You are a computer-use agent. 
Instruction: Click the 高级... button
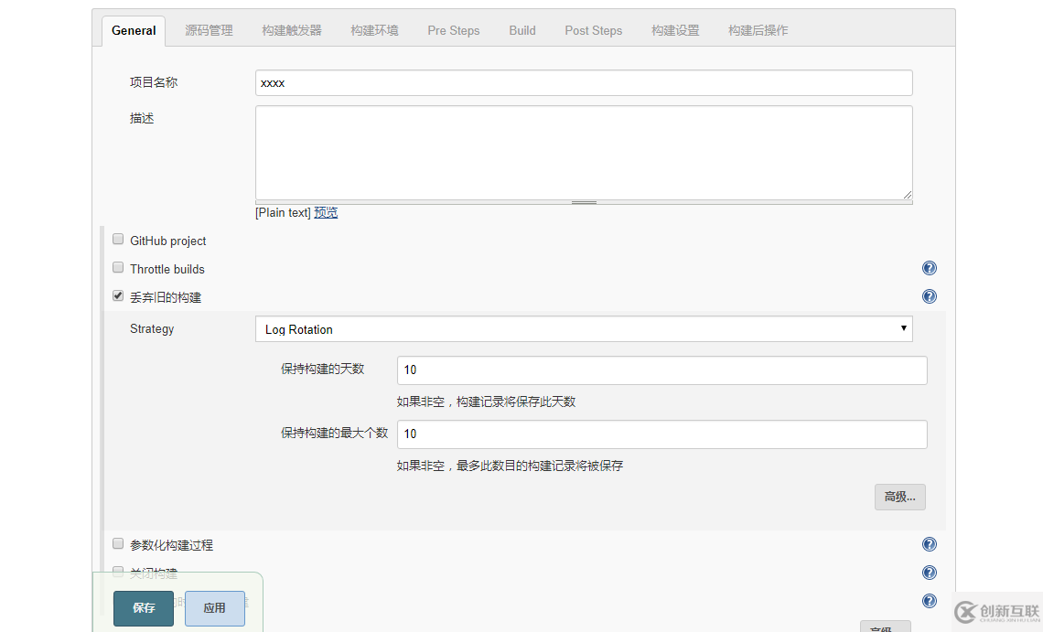pos(899,497)
